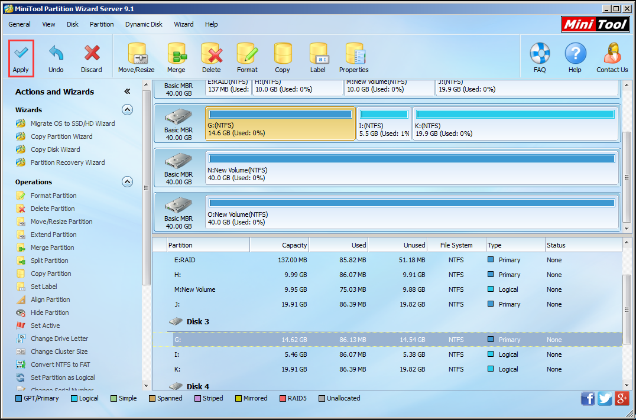This screenshot has height=420, width=636.
Task: Open the Google Plus share icon
Action: (x=622, y=399)
